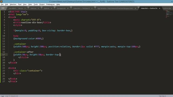The width and height of the screenshot is (173, 97).
Task: Click the 'background-color' property text
Action: pyautogui.click(x=25, y=39)
